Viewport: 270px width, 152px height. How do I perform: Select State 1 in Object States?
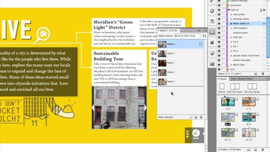[x=181, y=63]
